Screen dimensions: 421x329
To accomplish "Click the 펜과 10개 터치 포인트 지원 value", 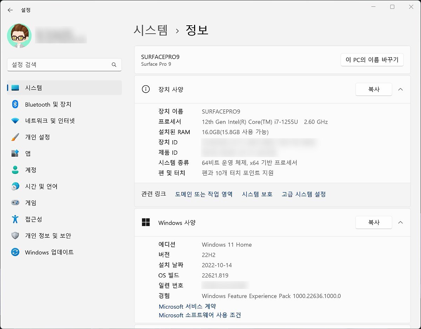I will [x=238, y=173].
